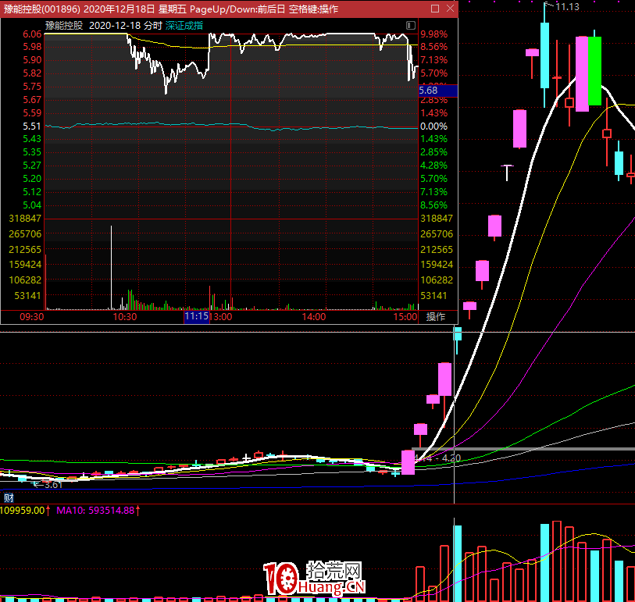The height and width of the screenshot is (602, 635).
Task: Toggle the side panel icon beside 深证成指
Action: 411,26
